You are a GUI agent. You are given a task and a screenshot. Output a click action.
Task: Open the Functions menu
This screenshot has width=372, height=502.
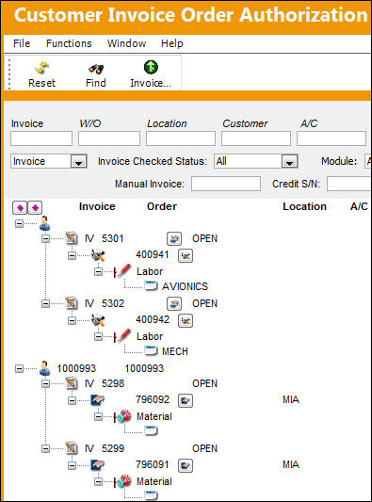tap(69, 43)
